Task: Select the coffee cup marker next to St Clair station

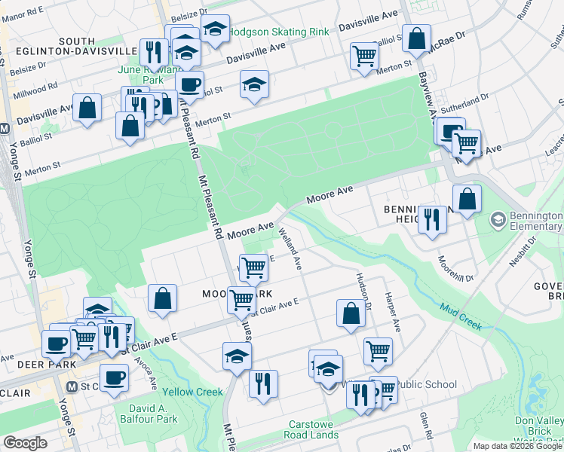Action: click(114, 378)
